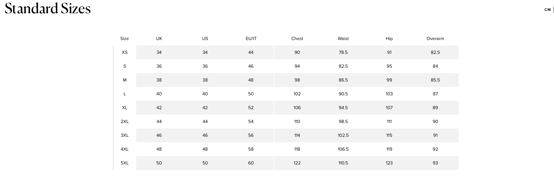Select overarm value 85.5 for size M
The width and height of the screenshot is (554, 176).
(x=435, y=80)
